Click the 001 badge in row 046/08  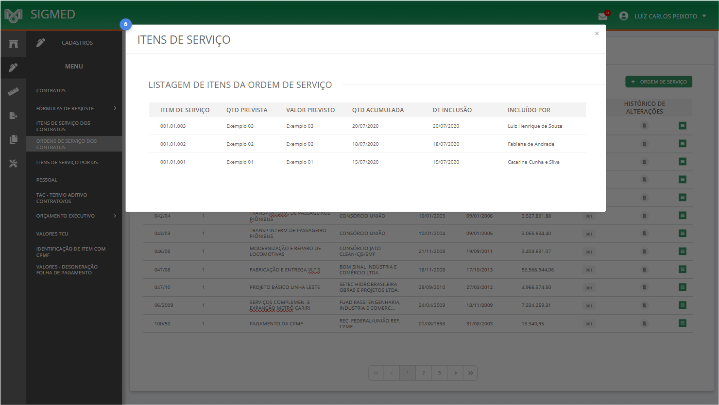point(589,252)
